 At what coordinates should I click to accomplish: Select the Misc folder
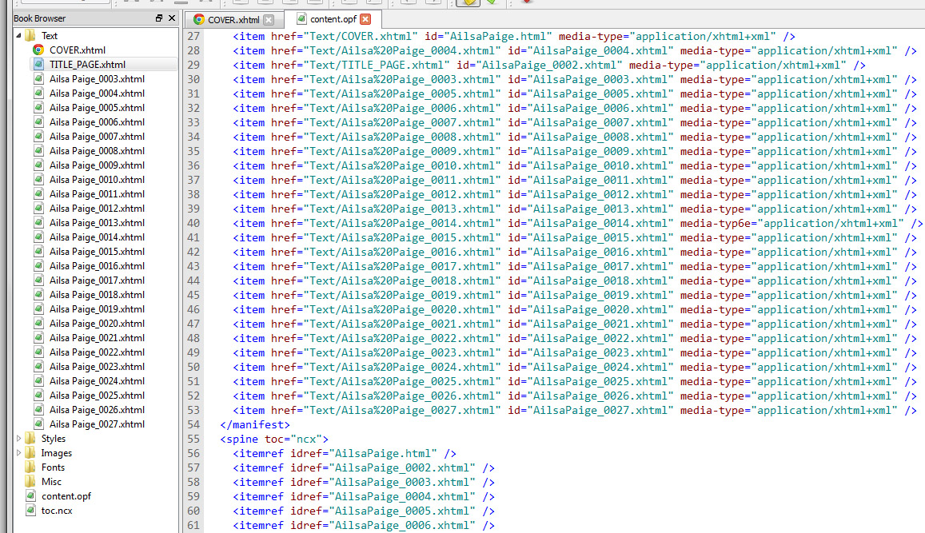(x=51, y=482)
